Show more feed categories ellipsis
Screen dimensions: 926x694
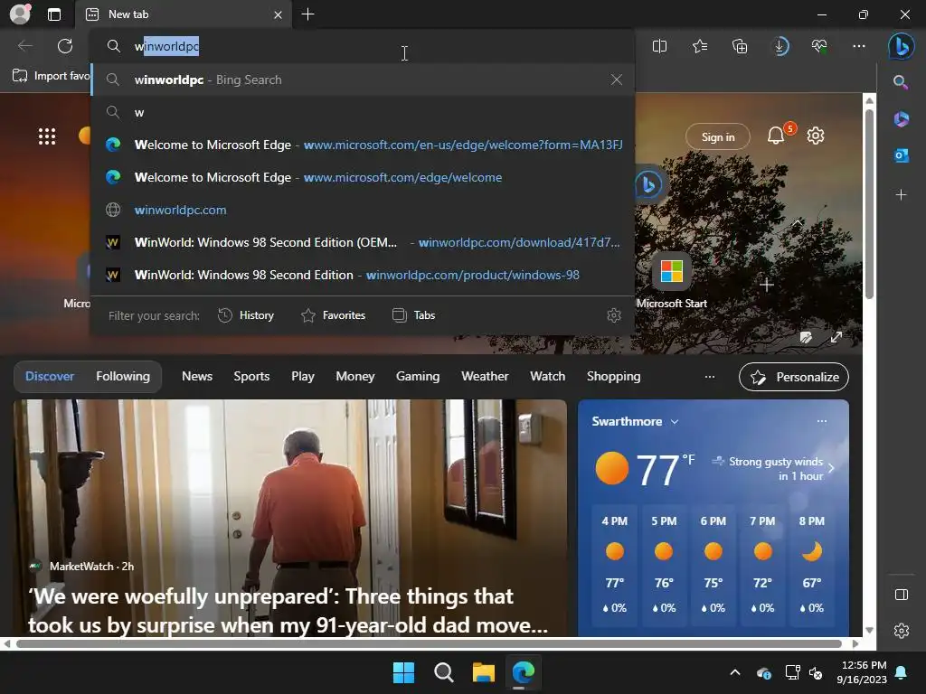709,377
